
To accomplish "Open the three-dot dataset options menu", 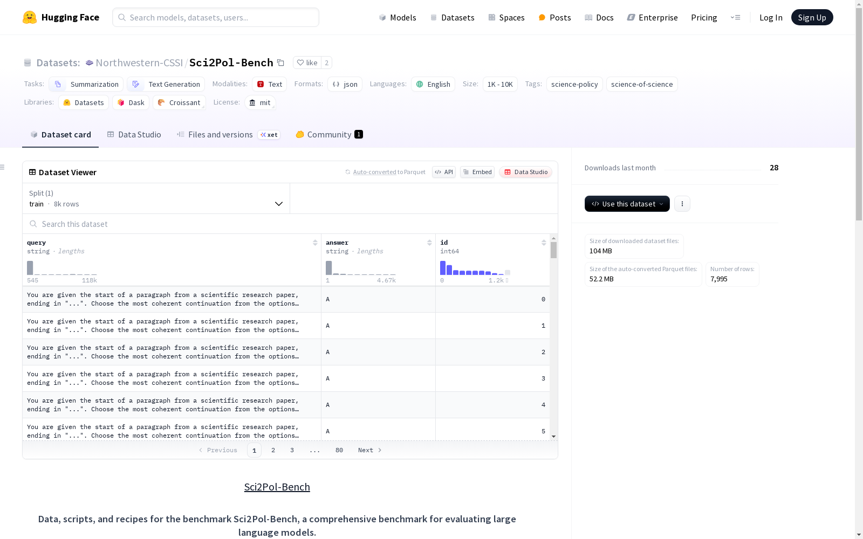I will [x=682, y=204].
